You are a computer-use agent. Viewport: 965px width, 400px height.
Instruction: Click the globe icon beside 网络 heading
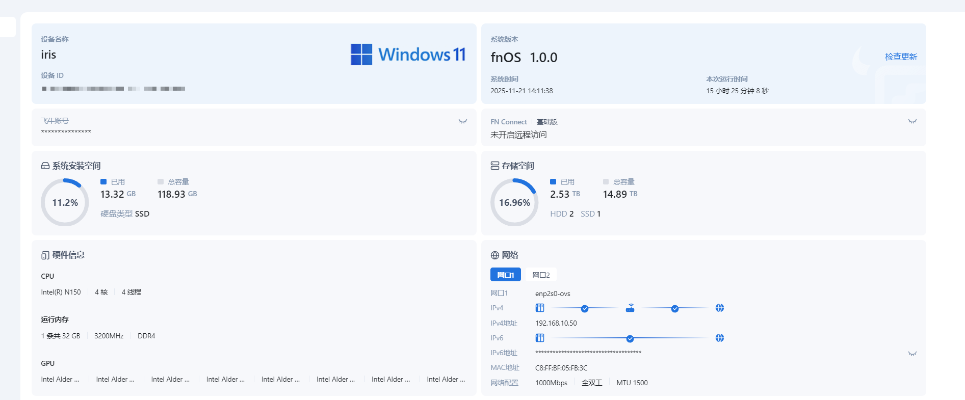point(495,255)
